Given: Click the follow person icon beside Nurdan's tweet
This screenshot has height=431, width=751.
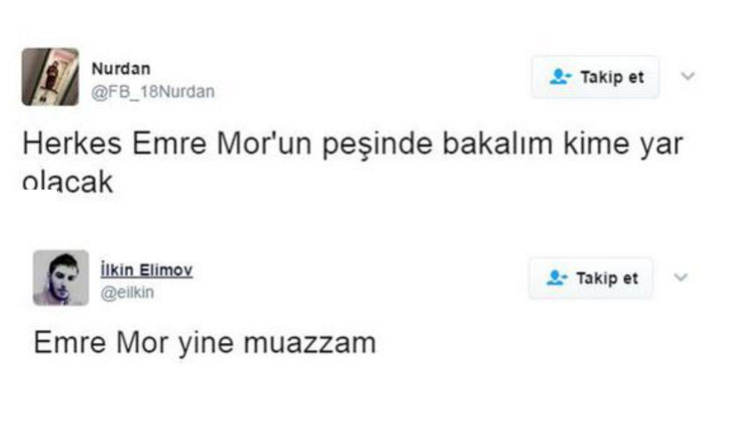Looking at the screenshot, I should coord(559,77).
